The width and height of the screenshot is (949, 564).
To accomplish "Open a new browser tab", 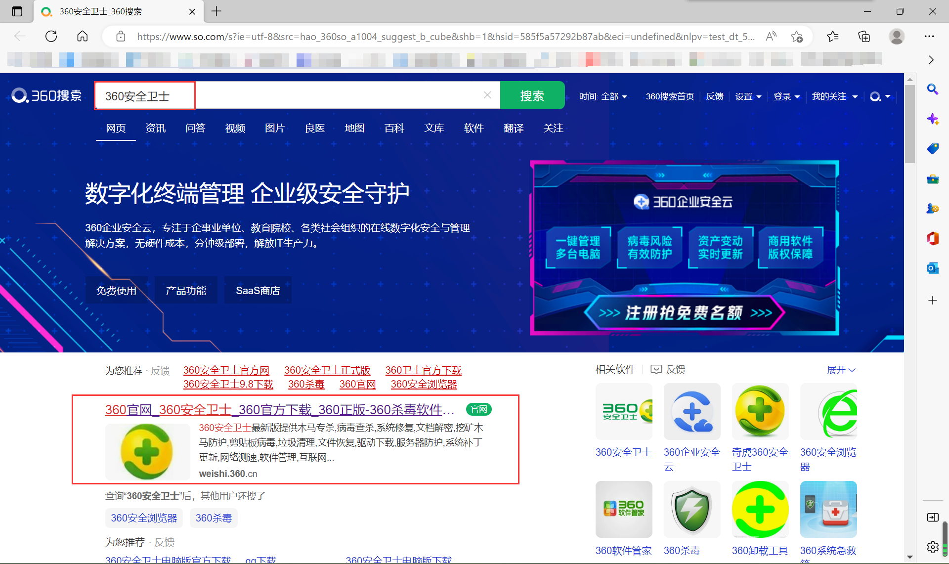I will click(x=216, y=11).
